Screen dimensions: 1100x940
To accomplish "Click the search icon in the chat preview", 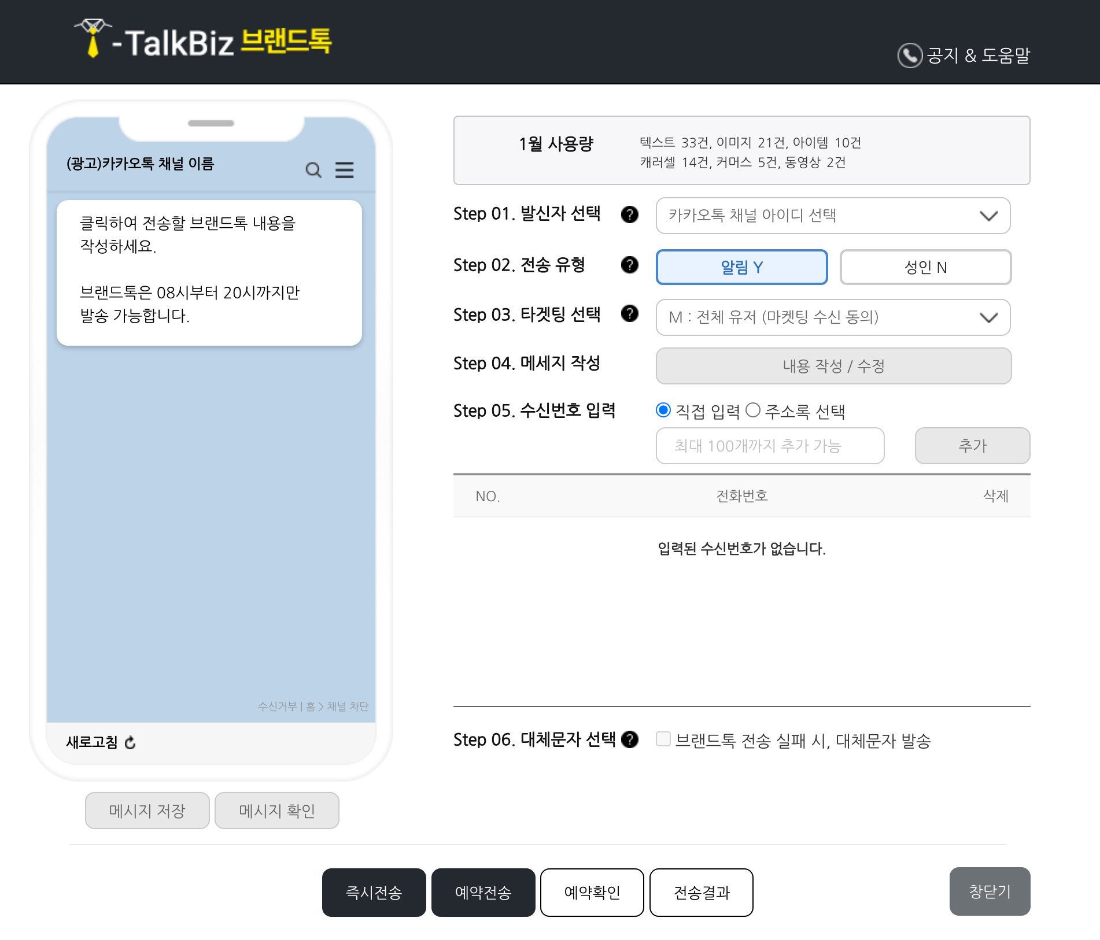I will coord(313,170).
